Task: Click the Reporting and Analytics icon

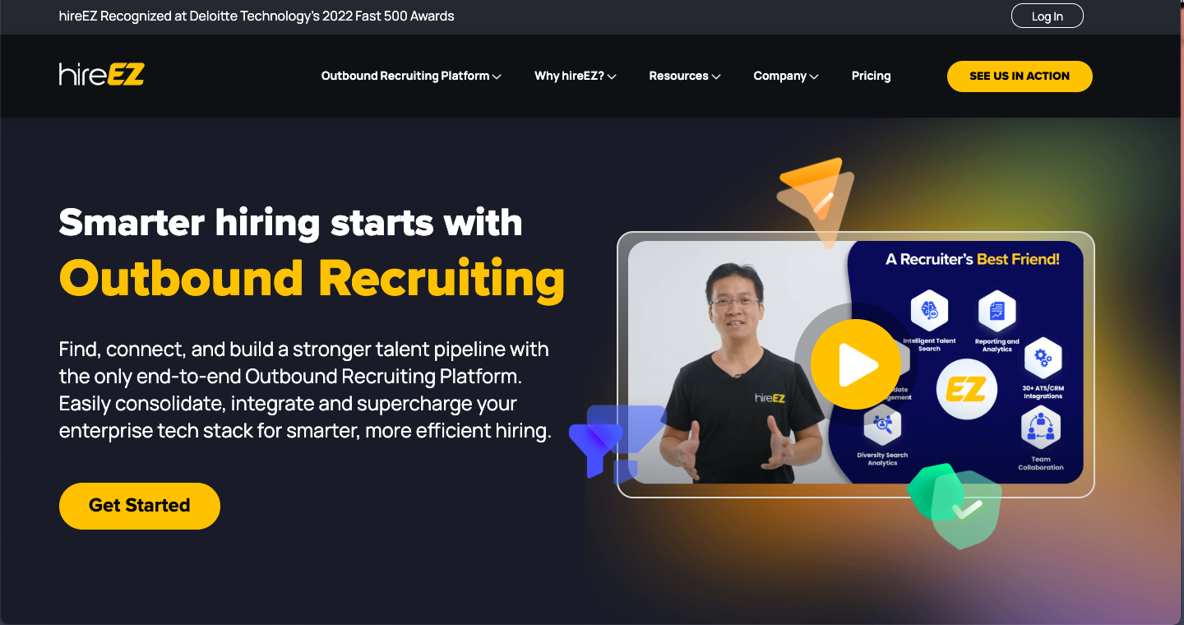Action: 997,311
